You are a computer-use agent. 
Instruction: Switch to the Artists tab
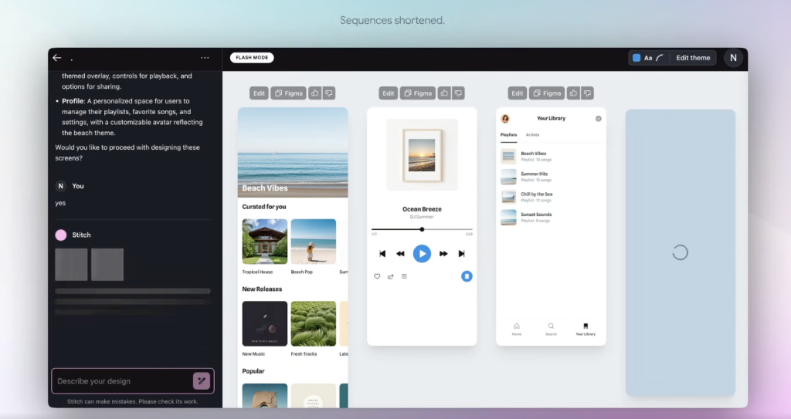(x=532, y=135)
